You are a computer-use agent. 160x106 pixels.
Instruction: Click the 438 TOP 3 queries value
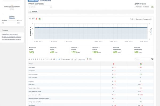click(52, 52)
